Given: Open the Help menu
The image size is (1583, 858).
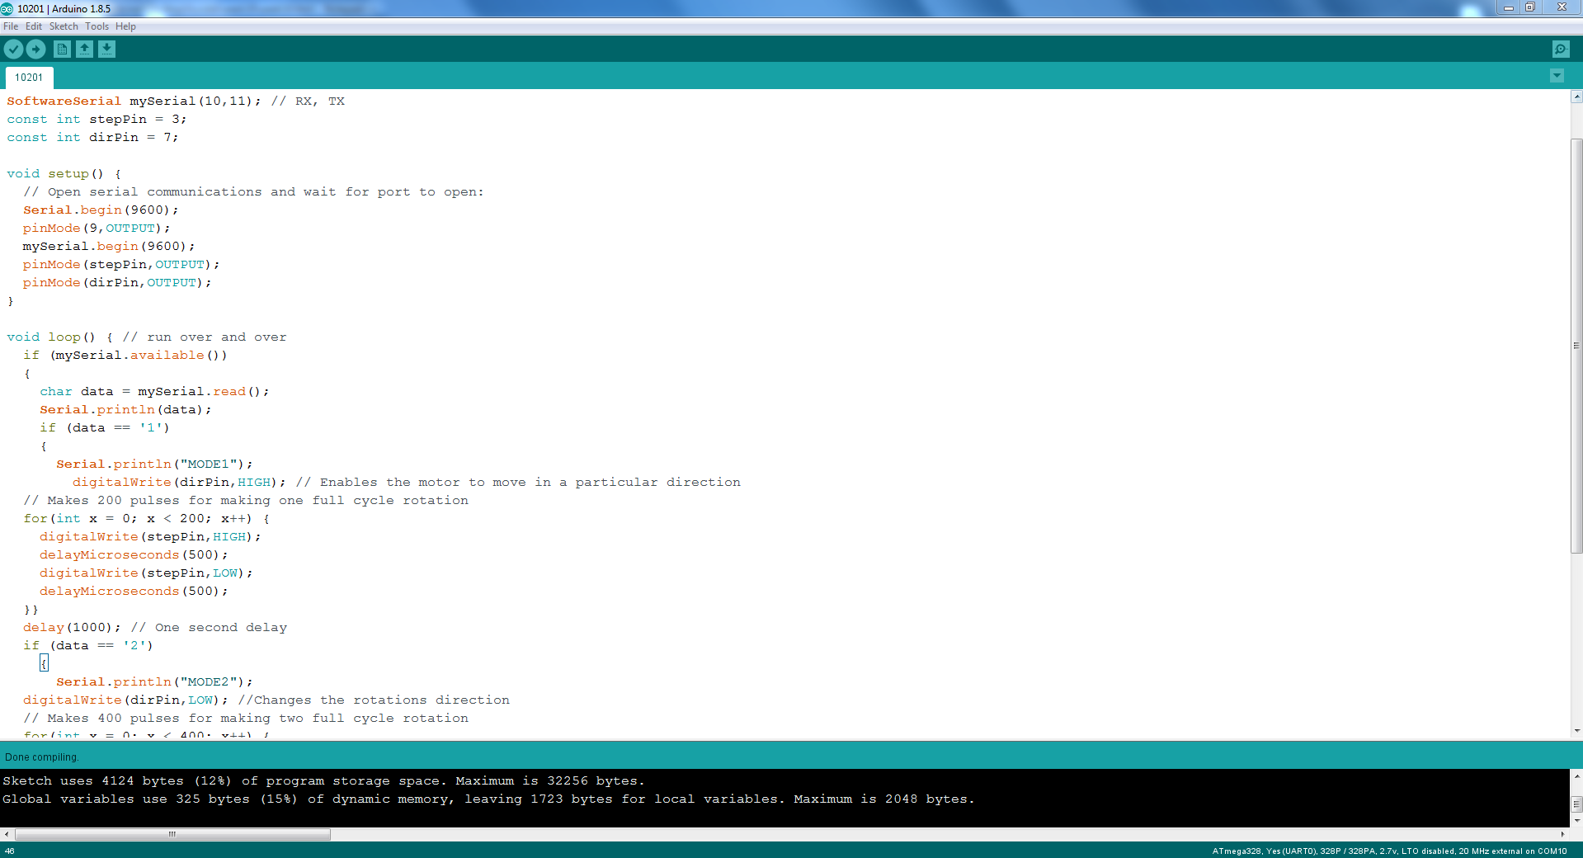Looking at the screenshot, I should [125, 26].
